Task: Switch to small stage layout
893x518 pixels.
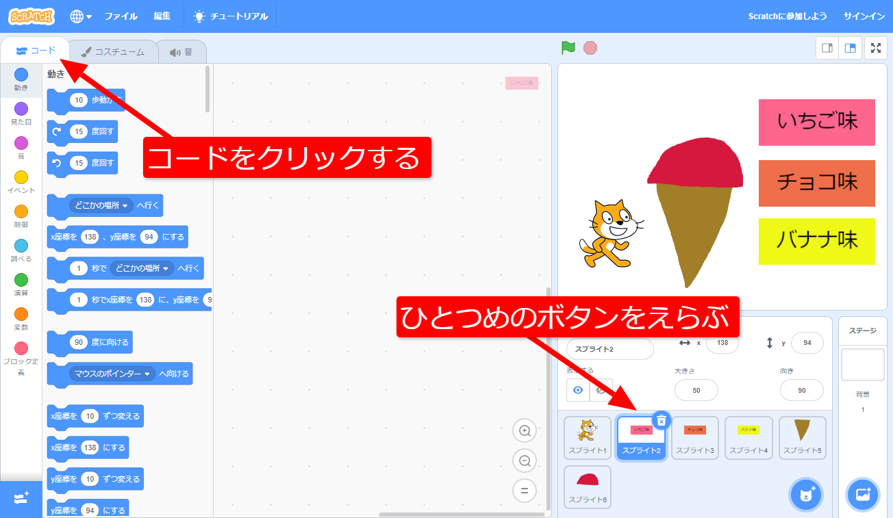Action: (x=827, y=48)
